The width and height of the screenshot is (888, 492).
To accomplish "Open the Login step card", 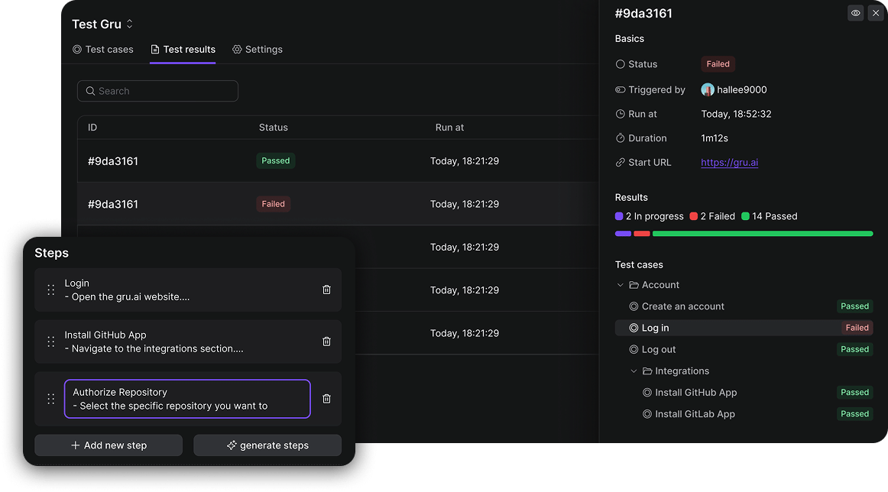I will (x=188, y=290).
